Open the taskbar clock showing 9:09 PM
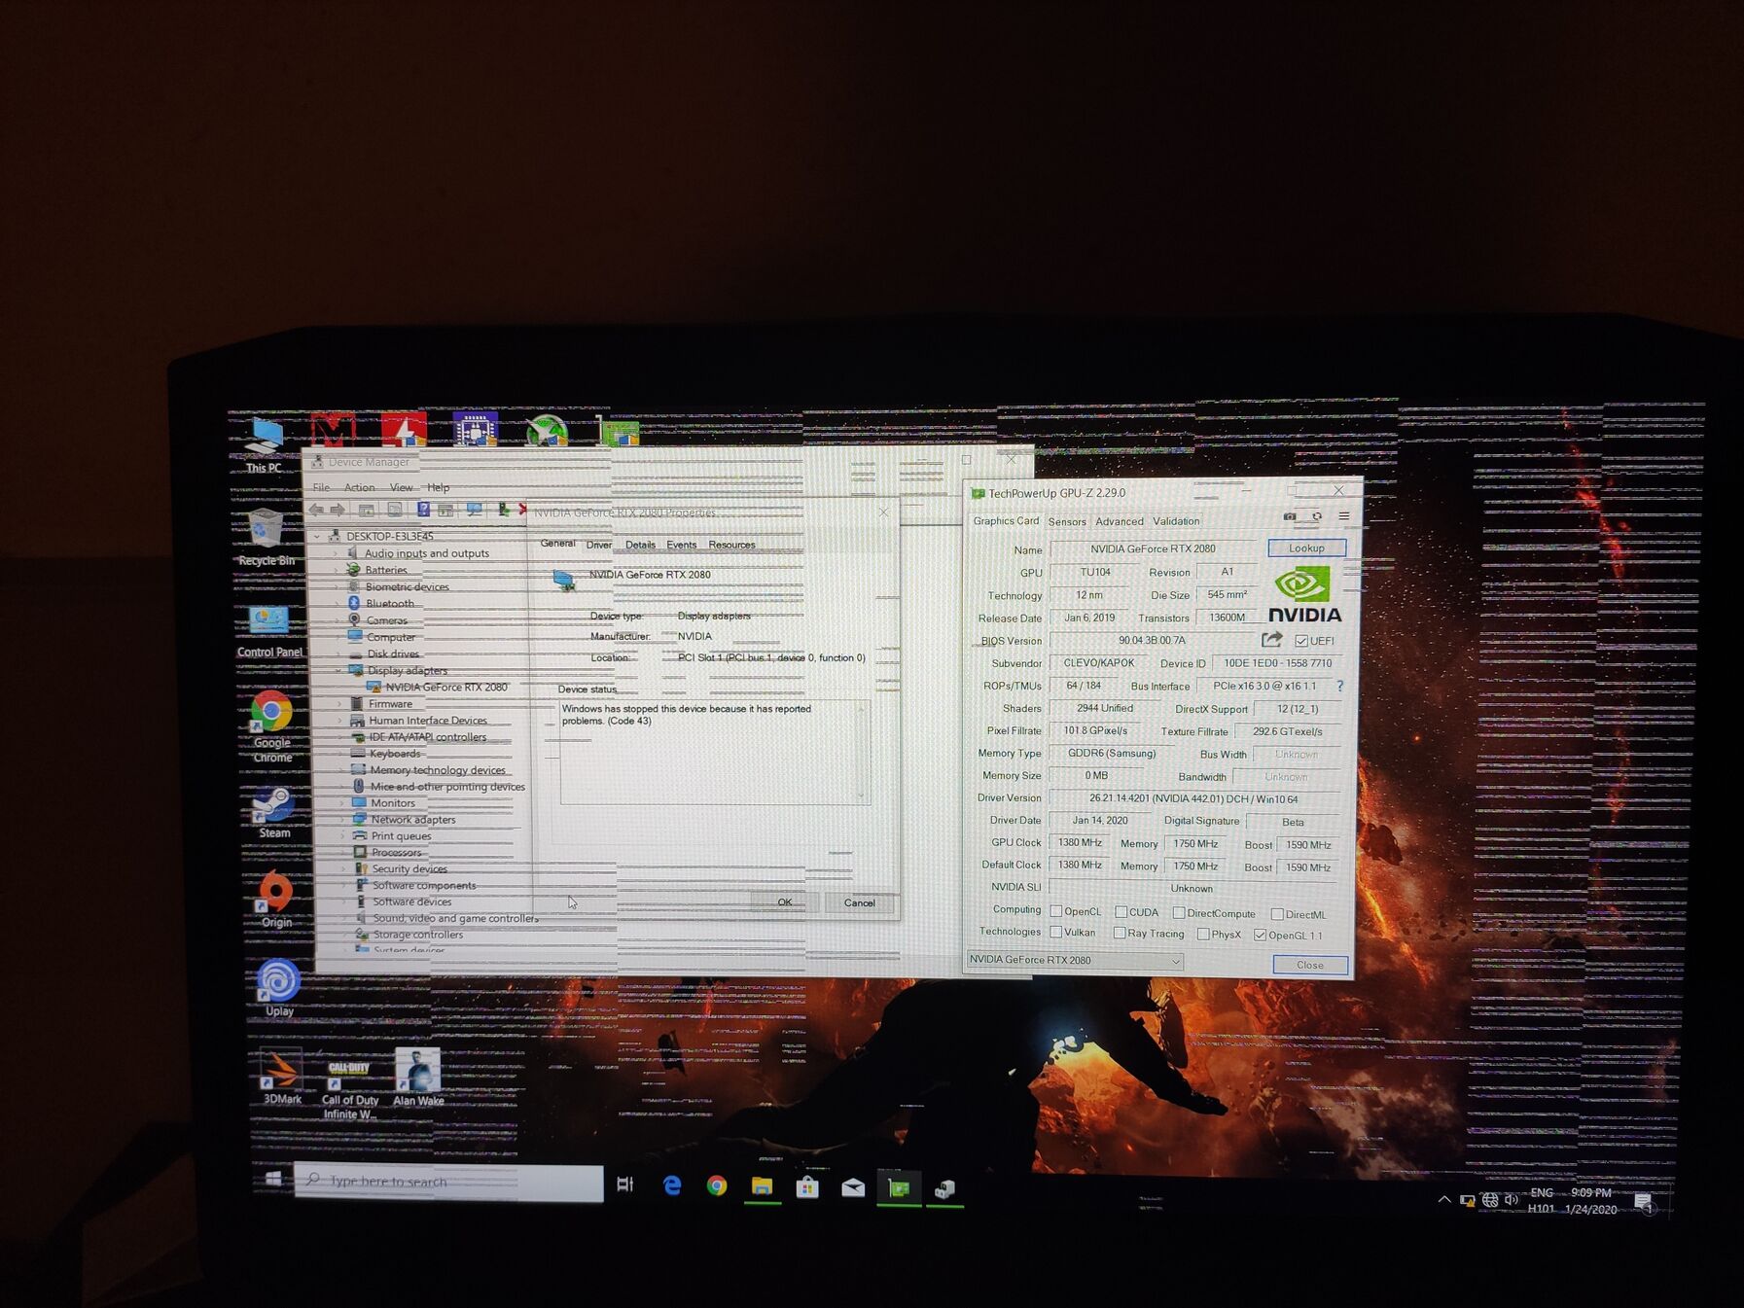This screenshot has height=1308, width=1744. tap(1591, 1201)
